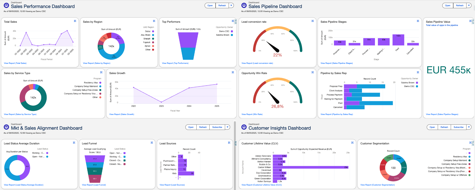
Task: Expand the Sales Growth chart widget
Action: 233,73
